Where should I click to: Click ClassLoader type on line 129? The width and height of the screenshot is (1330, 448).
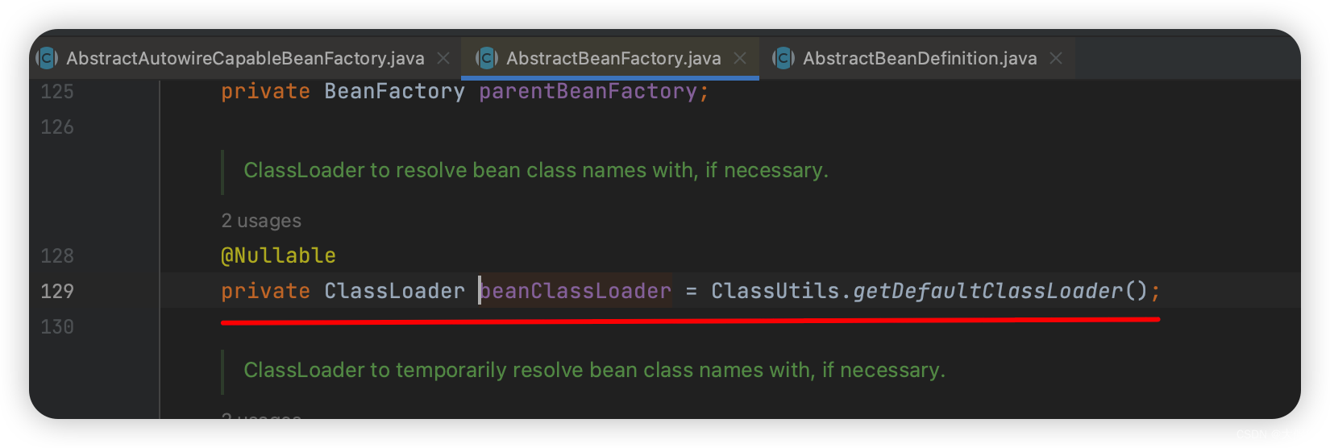(394, 291)
